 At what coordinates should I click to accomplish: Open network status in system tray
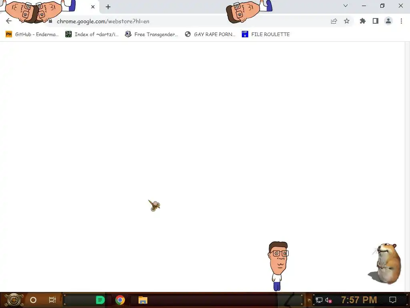tap(319, 300)
